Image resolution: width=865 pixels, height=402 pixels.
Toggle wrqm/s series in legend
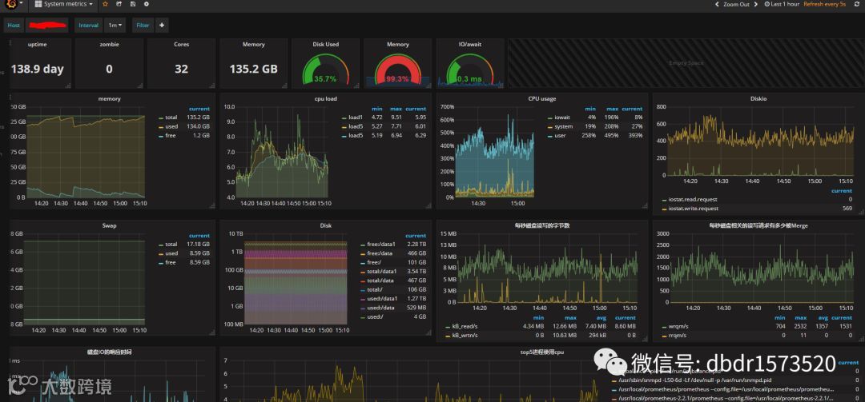(678, 326)
